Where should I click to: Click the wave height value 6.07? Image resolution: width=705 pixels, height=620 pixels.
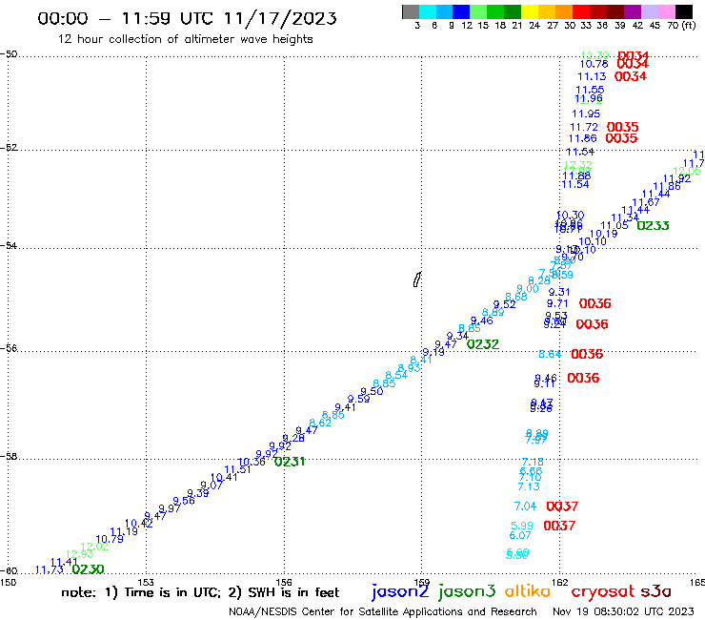tap(520, 535)
